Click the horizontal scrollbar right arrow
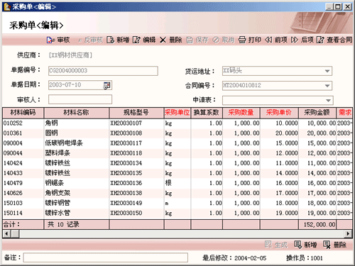355x266 pixels. point(348,233)
